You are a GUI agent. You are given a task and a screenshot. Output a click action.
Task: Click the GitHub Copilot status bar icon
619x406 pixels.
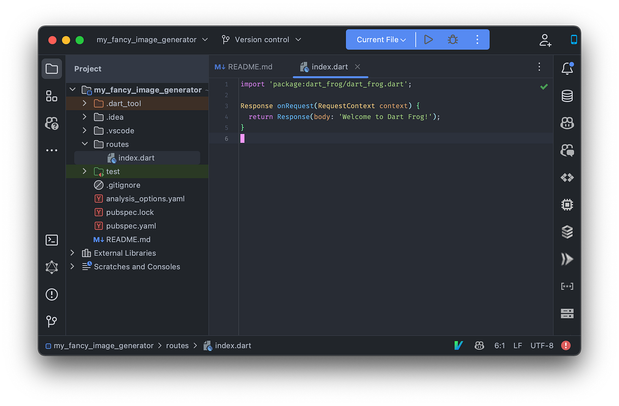(x=479, y=345)
